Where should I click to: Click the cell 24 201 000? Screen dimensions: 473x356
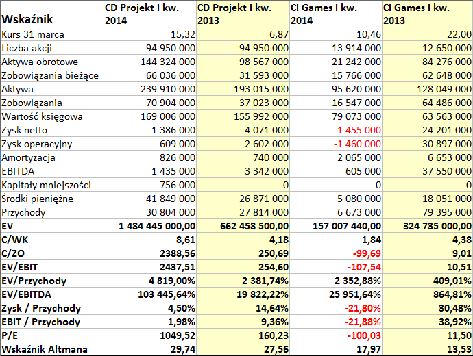(x=428, y=130)
